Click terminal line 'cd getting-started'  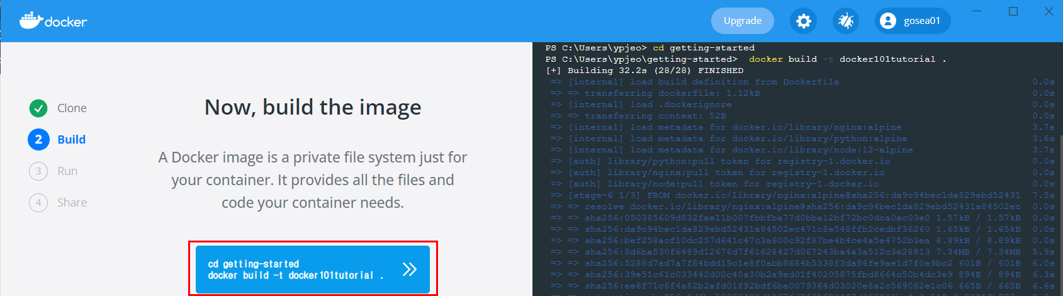[x=650, y=48]
